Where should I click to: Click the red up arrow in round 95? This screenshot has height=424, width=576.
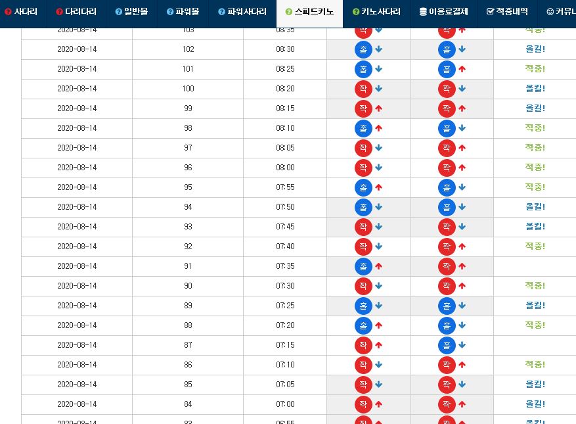click(379, 187)
